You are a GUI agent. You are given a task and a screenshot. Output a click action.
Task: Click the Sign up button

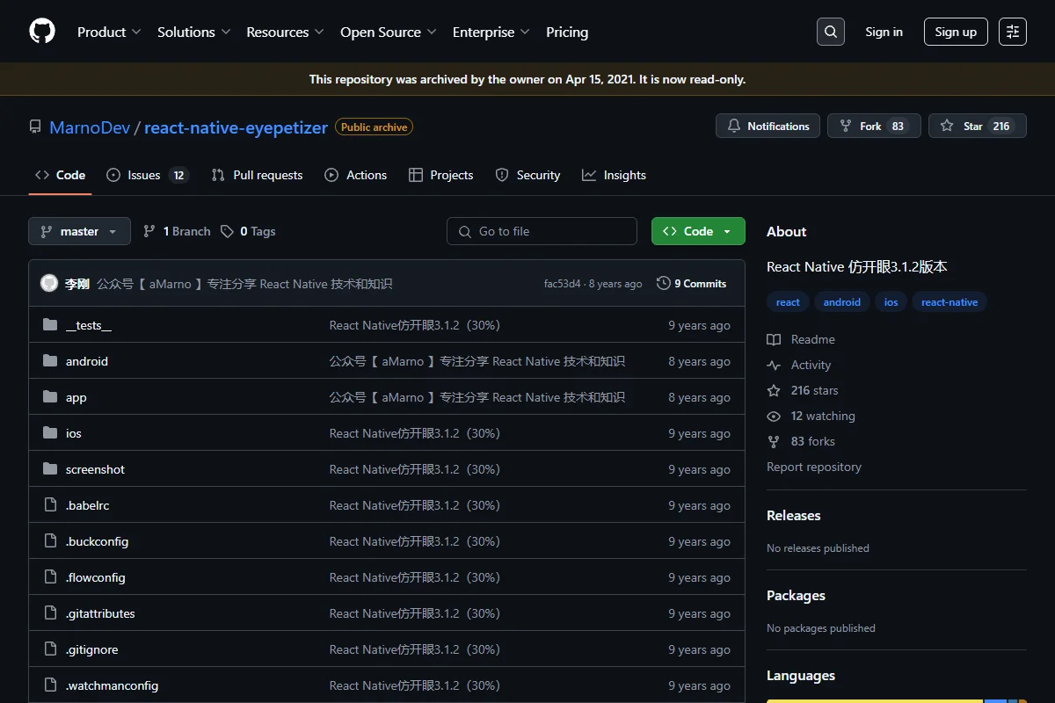956,32
